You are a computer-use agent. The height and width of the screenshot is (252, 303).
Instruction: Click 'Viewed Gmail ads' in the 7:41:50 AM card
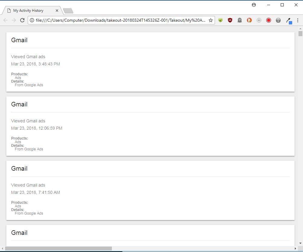click(x=28, y=185)
